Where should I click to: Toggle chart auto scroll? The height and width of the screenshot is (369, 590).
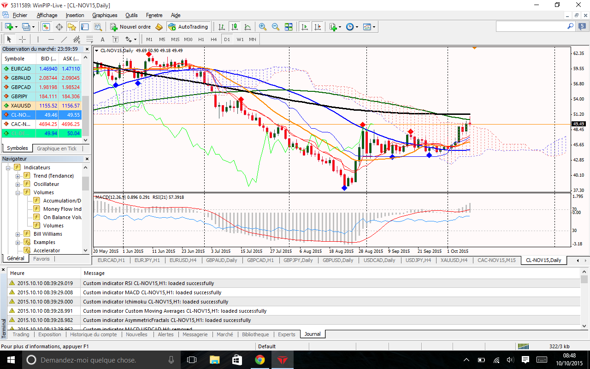[x=305, y=27]
